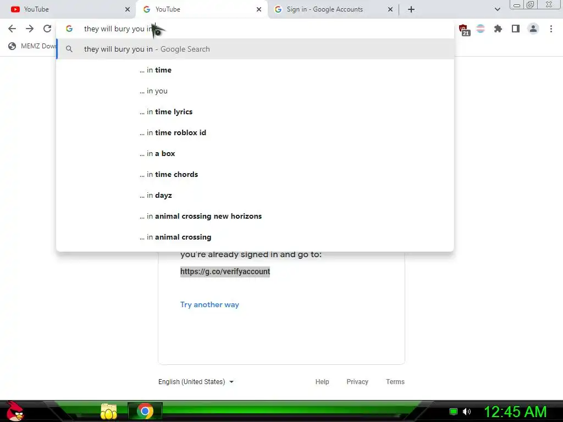The height and width of the screenshot is (422, 563).
Task: Toggle the browser side panel
Action: [516, 29]
